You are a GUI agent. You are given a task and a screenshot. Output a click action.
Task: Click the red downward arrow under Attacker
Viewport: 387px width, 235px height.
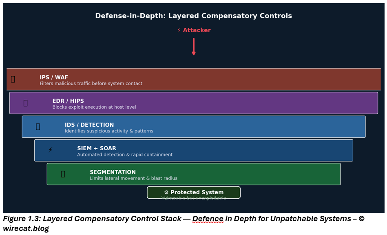click(194, 46)
